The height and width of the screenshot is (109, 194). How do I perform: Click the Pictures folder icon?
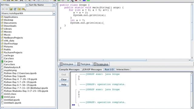2,47
